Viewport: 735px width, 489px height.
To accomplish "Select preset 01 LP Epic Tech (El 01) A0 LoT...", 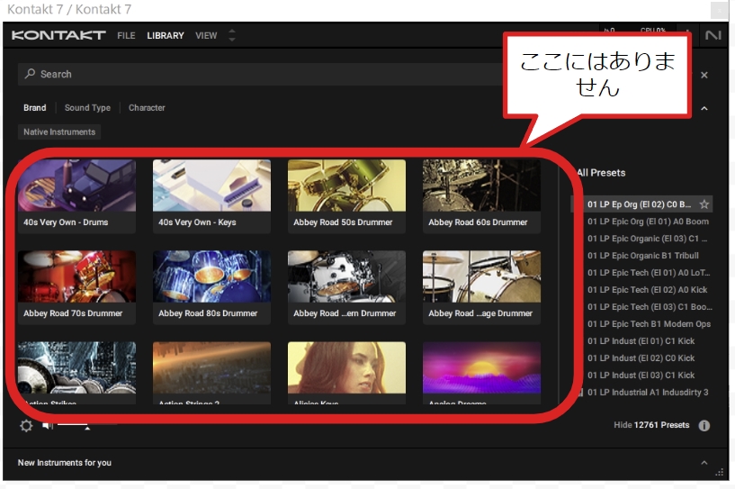I will [649, 273].
